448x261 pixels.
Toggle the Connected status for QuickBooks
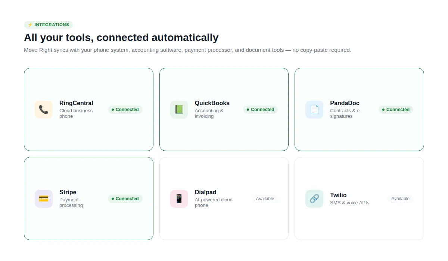point(260,110)
